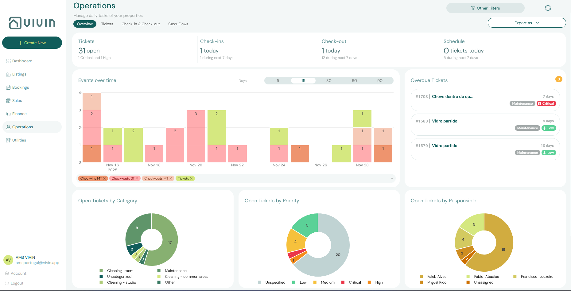Select the Listings icon in sidebar

[x=8, y=74]
